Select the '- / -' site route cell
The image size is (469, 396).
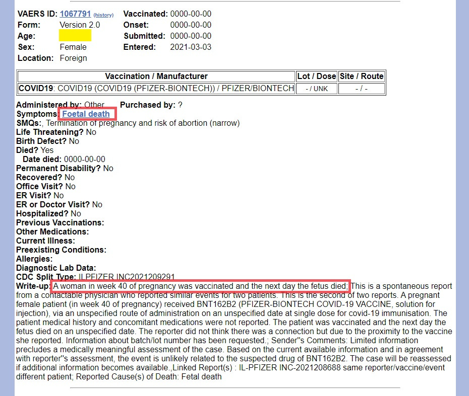(x=362, y=89)
